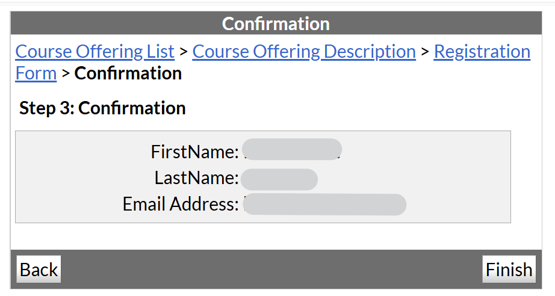Click the word 'Registration' in the breadcrumb link
Image resolution: width=555 pixels, height=296 pixels.
click(482, 52)
